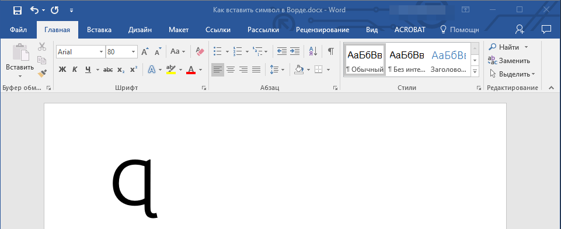The width and height of the screenshot is (561, 229).
Task: Increase font size with the larger A
Action: (x=145, y=52)
